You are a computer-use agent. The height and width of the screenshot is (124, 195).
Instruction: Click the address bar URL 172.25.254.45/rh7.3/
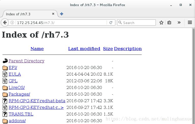(x=36, y=23)
